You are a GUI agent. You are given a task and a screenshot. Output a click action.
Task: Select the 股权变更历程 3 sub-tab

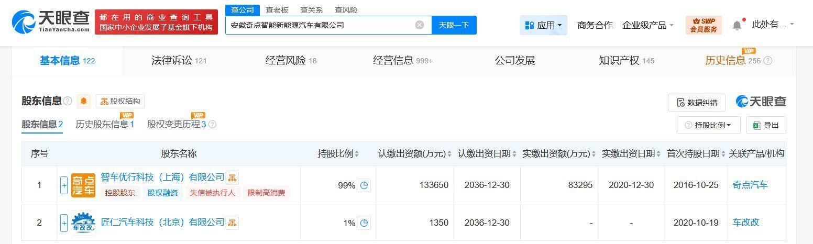[x=177, y=125]
